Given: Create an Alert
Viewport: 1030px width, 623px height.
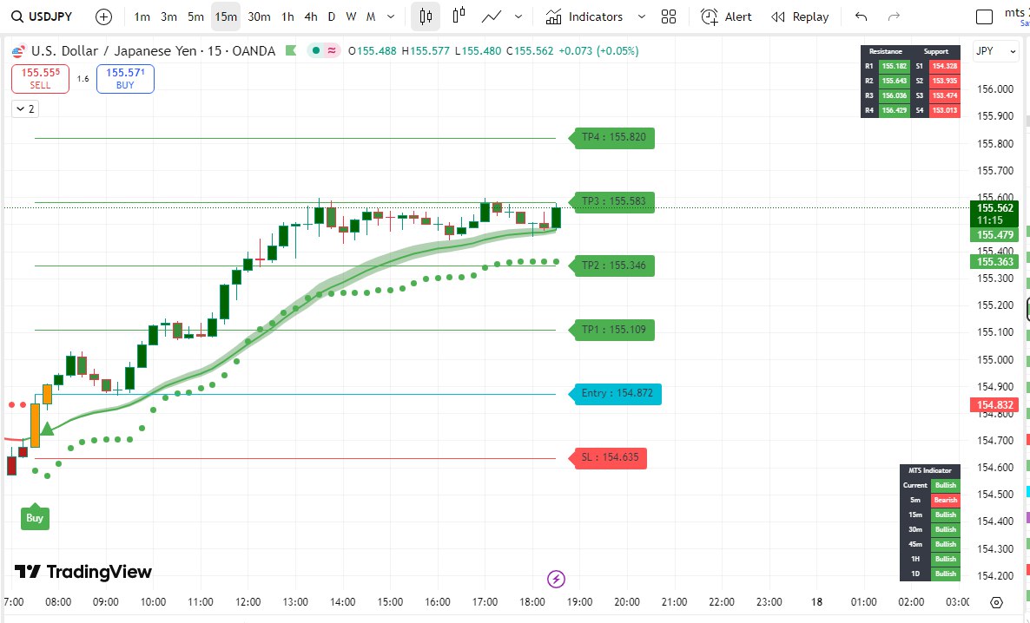Looking at the screenshot, I should (x=726, y=16).
